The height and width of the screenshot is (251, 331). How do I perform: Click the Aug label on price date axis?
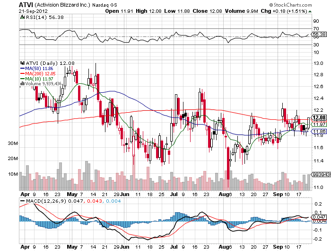(x=224, y=194)
